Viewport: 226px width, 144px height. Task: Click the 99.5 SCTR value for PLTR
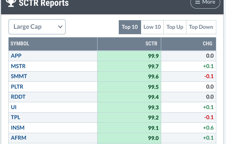(153, 87)
